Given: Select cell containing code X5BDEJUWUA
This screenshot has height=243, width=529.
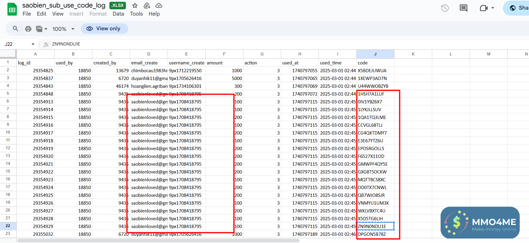Looking at the screenshot, I should pos(375,71).
